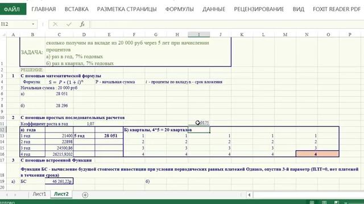Click the РЕШЕНИЕ: heading cell
This screenshot has width=364, height=204.
point(32,70)
